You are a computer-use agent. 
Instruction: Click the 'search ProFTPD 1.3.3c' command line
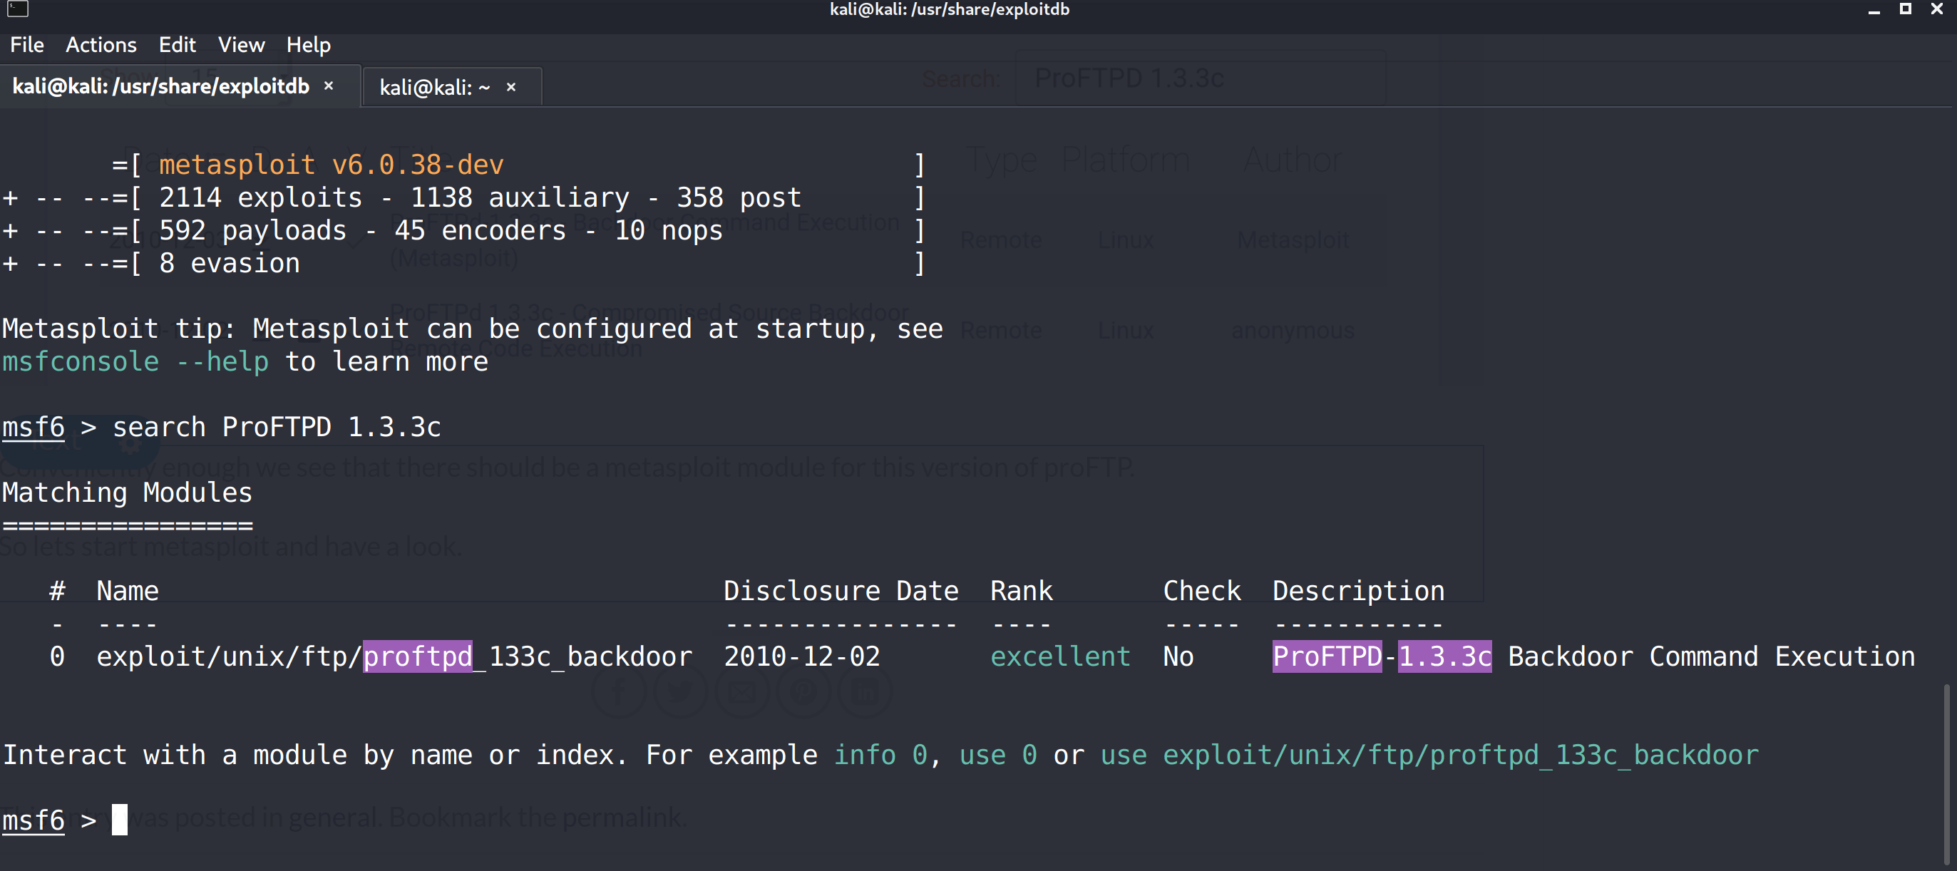(277, 427)
